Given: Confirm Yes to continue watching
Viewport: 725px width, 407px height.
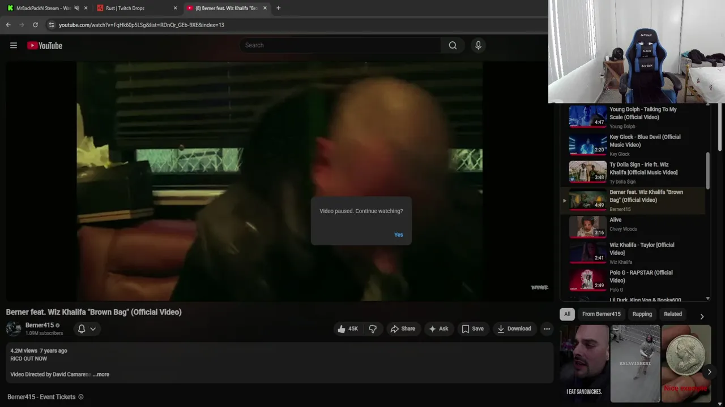Looking at the screenshot, I should 399,235.
